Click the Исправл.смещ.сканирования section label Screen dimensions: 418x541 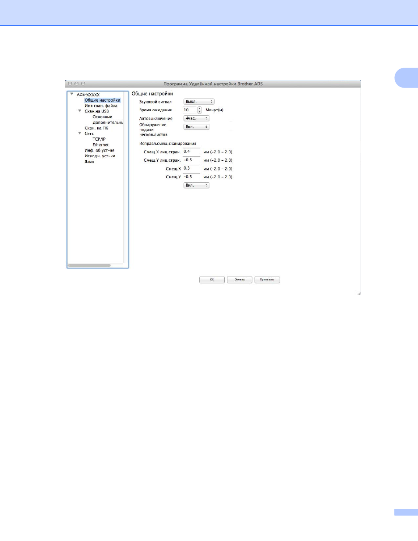point(168,144)
